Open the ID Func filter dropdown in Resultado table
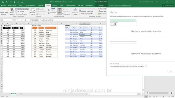The height and width of the screenshot is (98, 175). [11, 28]
